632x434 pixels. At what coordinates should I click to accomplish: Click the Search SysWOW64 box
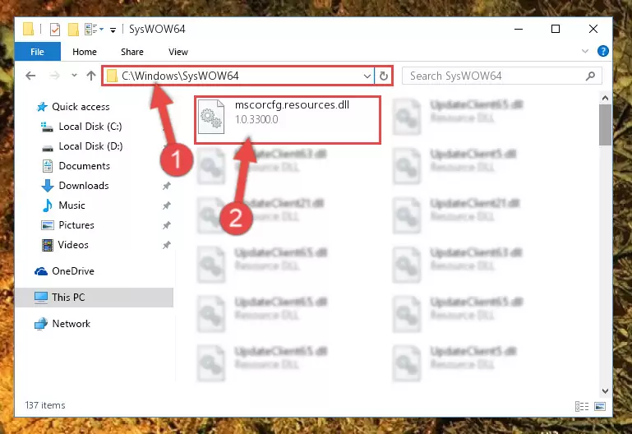tap(502, 76)
